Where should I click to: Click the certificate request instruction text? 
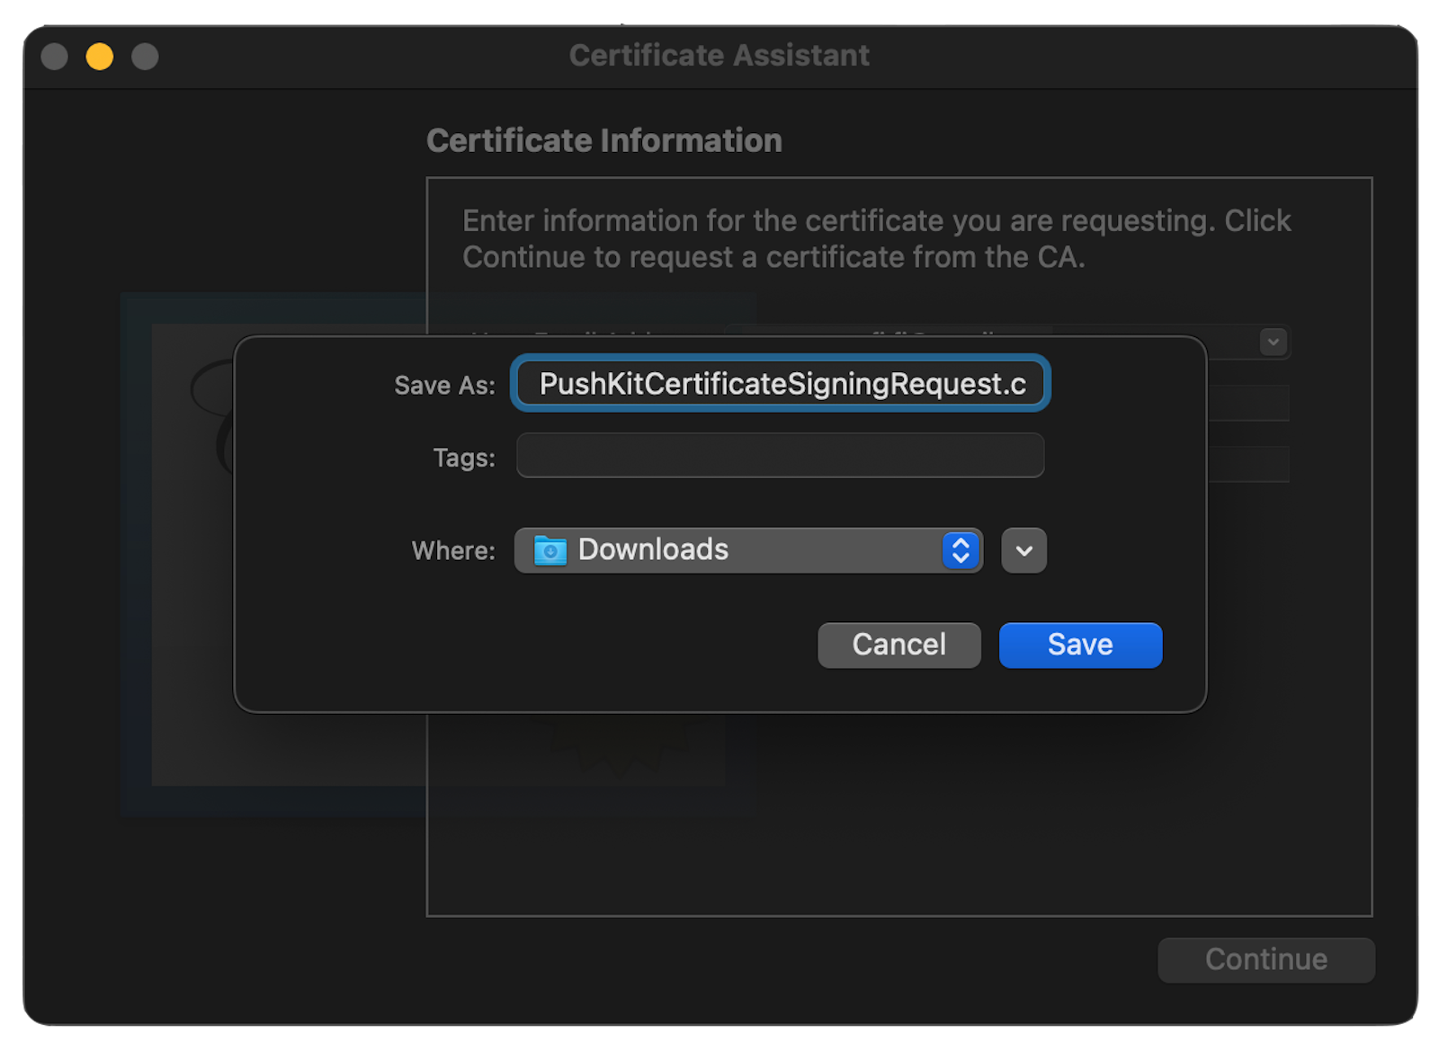[x=876, y=239]
